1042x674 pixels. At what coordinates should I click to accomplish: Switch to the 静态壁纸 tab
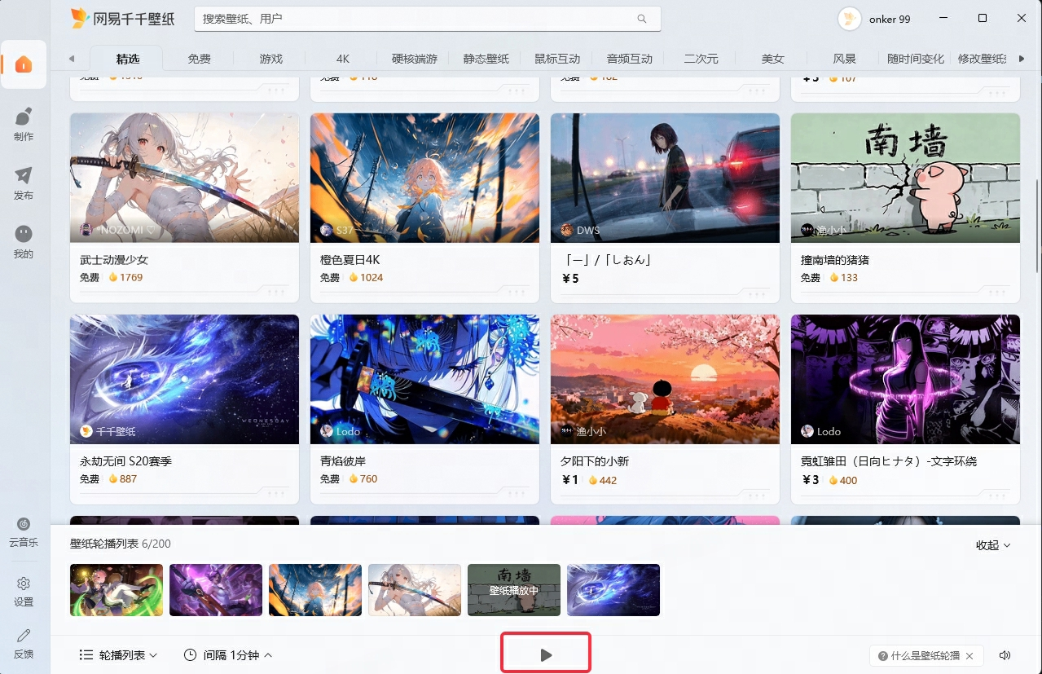click(486, 59)
